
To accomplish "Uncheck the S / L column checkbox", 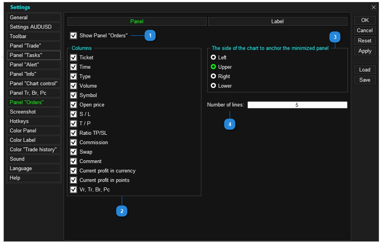I will click(73, 114).
